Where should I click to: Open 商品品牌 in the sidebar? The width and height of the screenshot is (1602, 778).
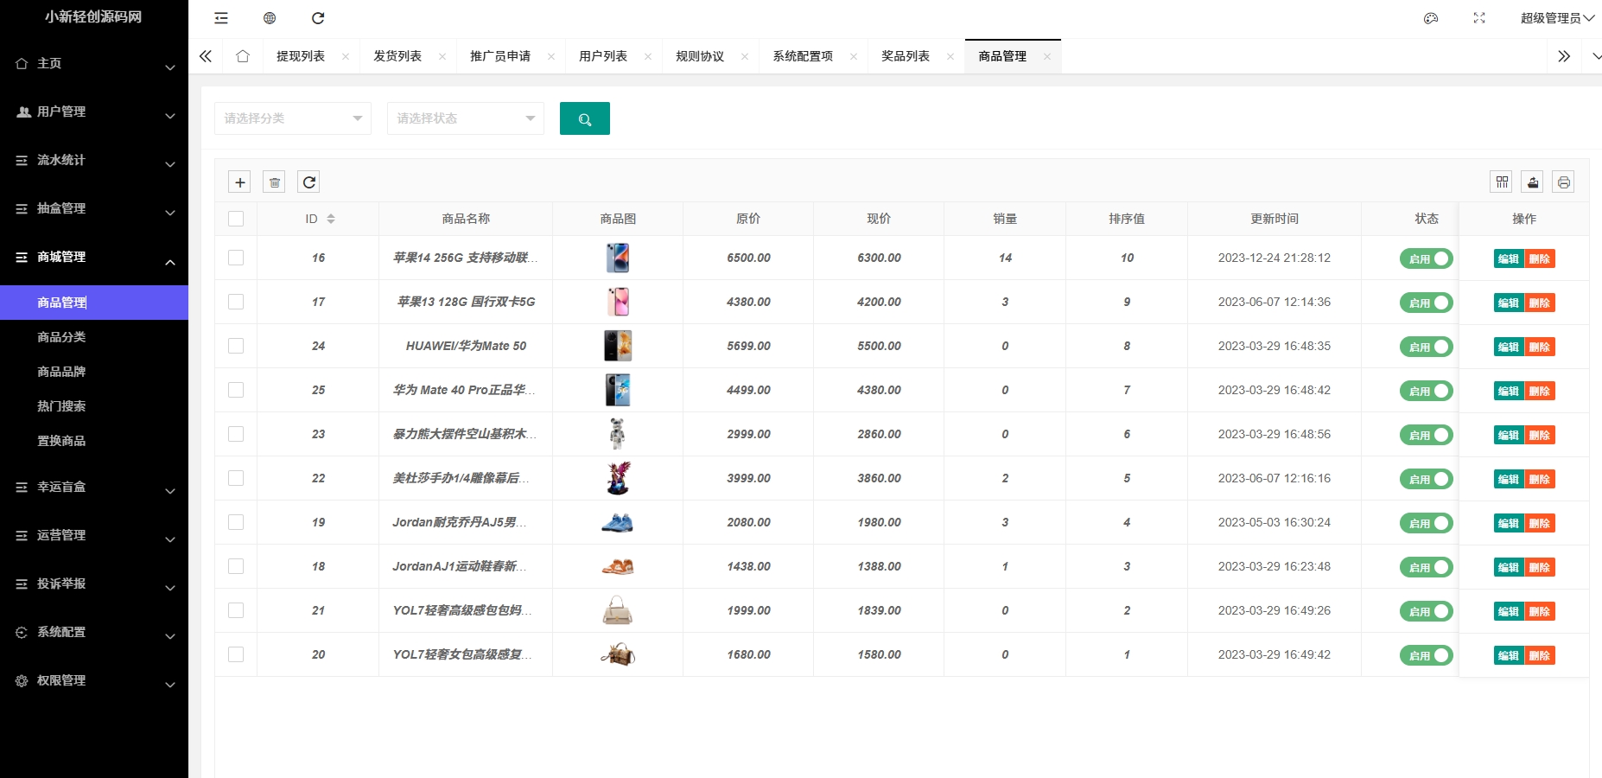click(61, 372)
